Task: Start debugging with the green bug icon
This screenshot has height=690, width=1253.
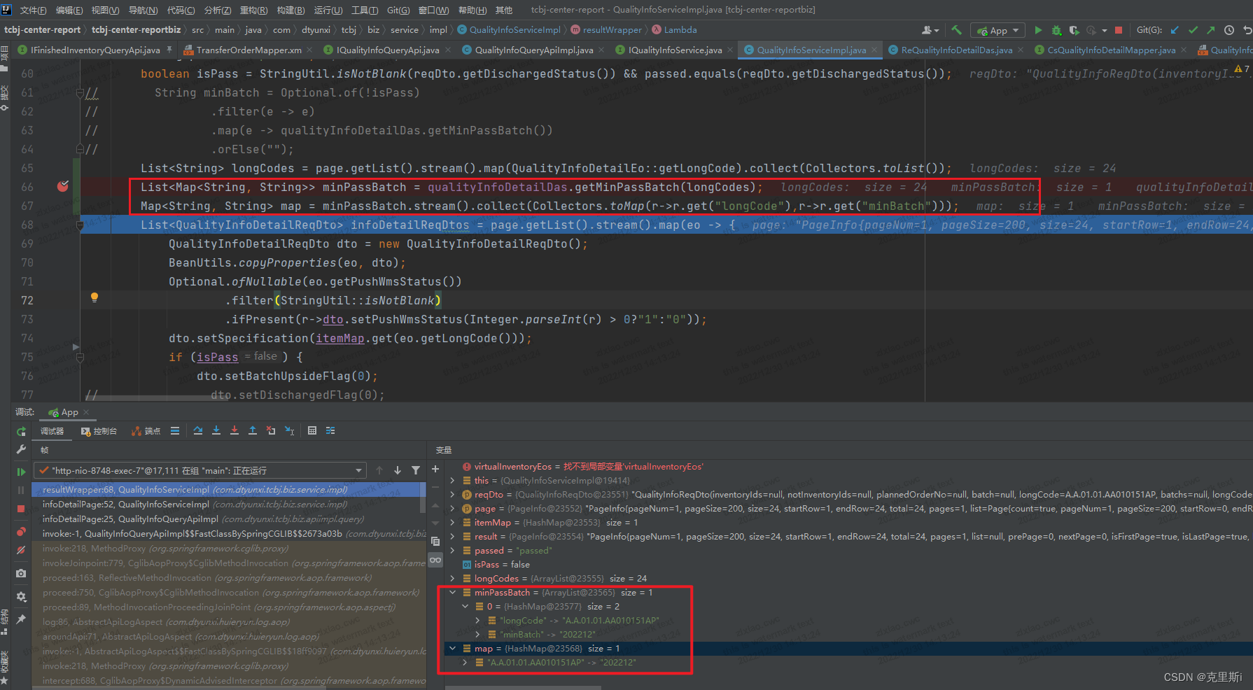Action: coord(1056,30)
